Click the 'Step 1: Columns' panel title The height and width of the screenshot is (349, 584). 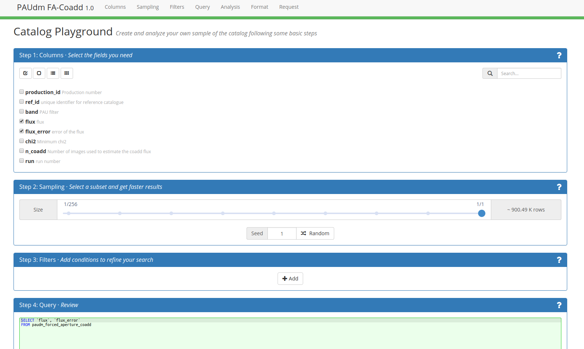(x=41, y=55)
